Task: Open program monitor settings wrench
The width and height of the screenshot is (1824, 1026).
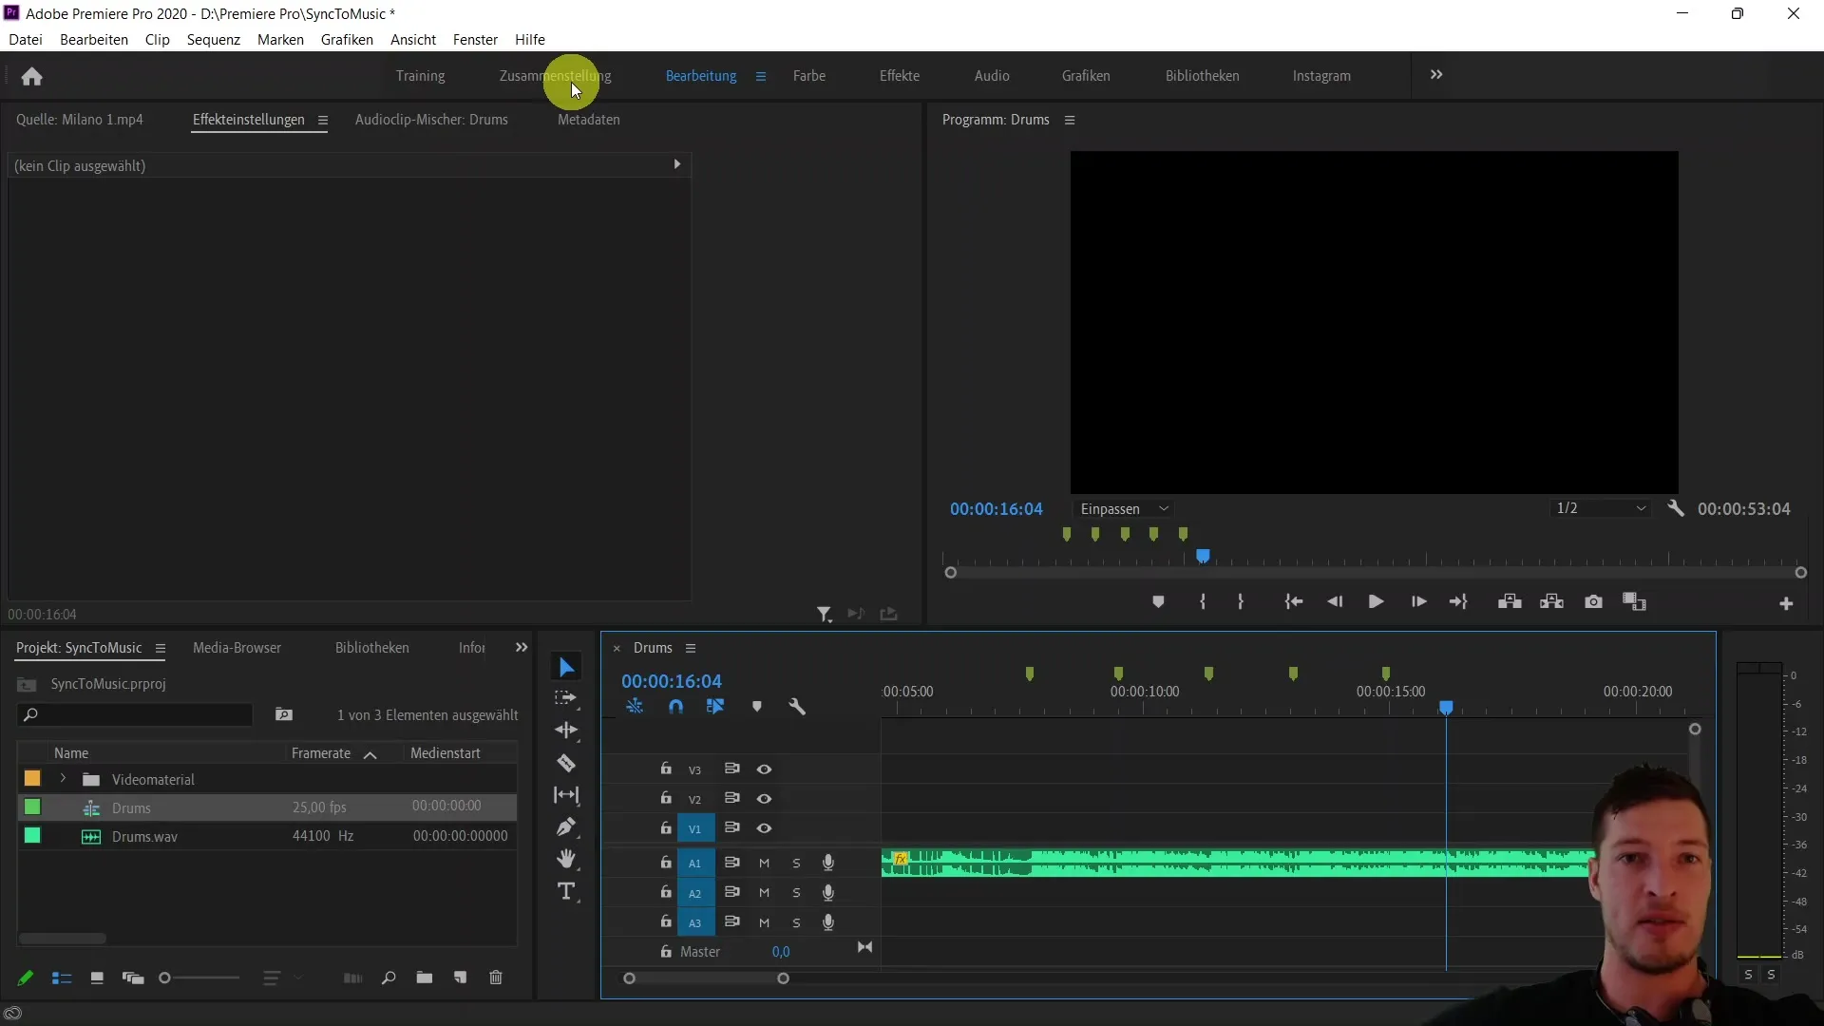Action: click(1676, 508)
